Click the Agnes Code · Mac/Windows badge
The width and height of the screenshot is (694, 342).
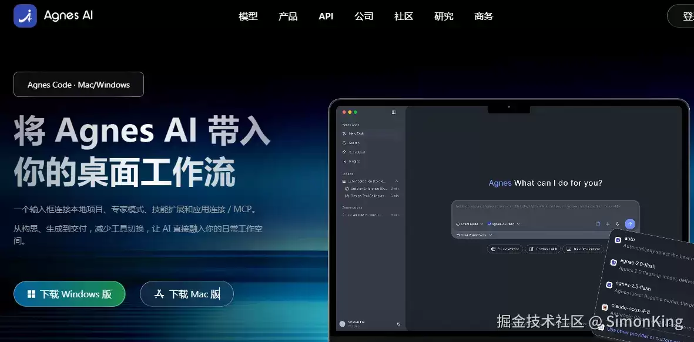coord(79,85)
